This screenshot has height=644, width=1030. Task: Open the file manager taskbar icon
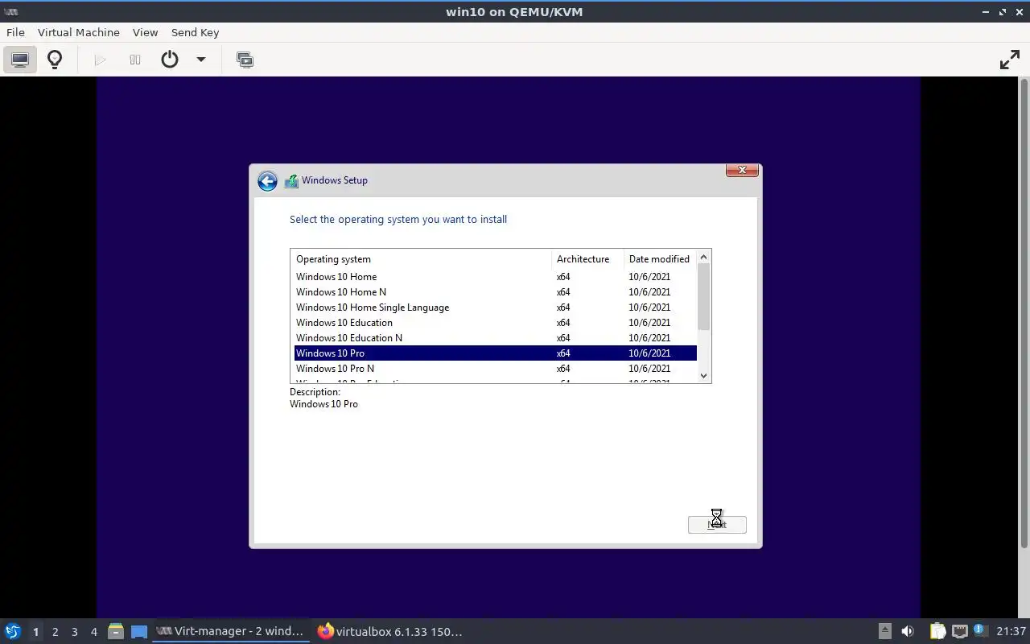[x=115, y=632]
